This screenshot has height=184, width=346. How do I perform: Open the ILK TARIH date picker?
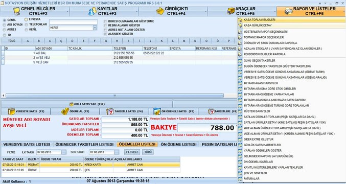coord(63,152)
